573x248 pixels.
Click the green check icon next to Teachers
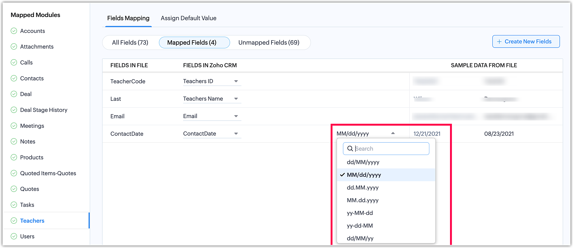pyautogui.click(x=14, y=221)
